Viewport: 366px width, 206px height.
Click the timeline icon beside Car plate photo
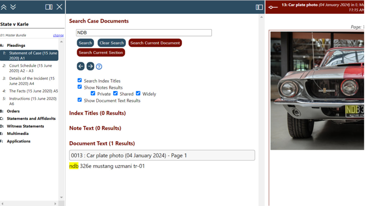(x=273, y=7)
